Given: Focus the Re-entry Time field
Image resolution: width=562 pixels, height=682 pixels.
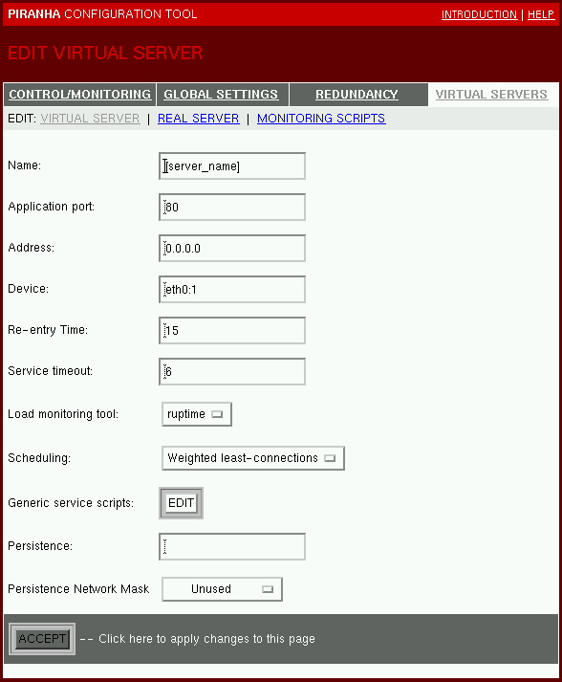Looking at the screenshot, I should [x=232, y=331].
